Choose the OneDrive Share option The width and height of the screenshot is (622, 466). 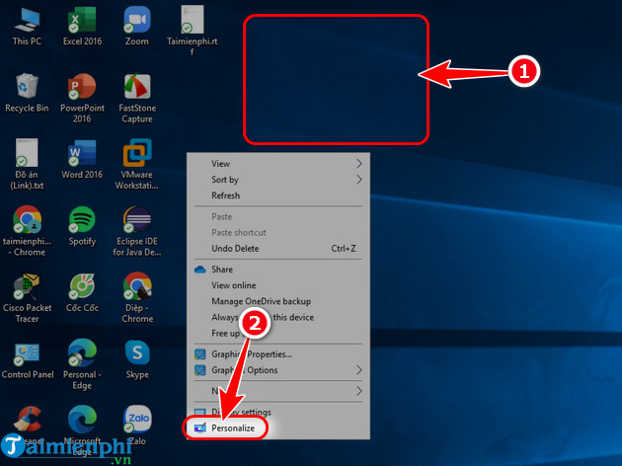coord(222,270)
